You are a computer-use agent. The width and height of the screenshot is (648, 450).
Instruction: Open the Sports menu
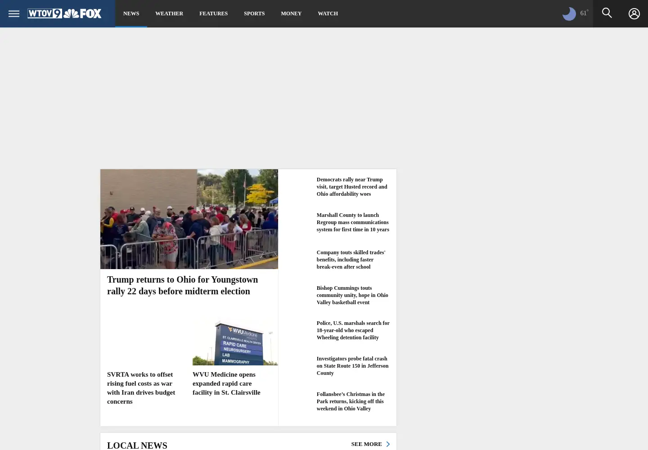coord(254,13)
